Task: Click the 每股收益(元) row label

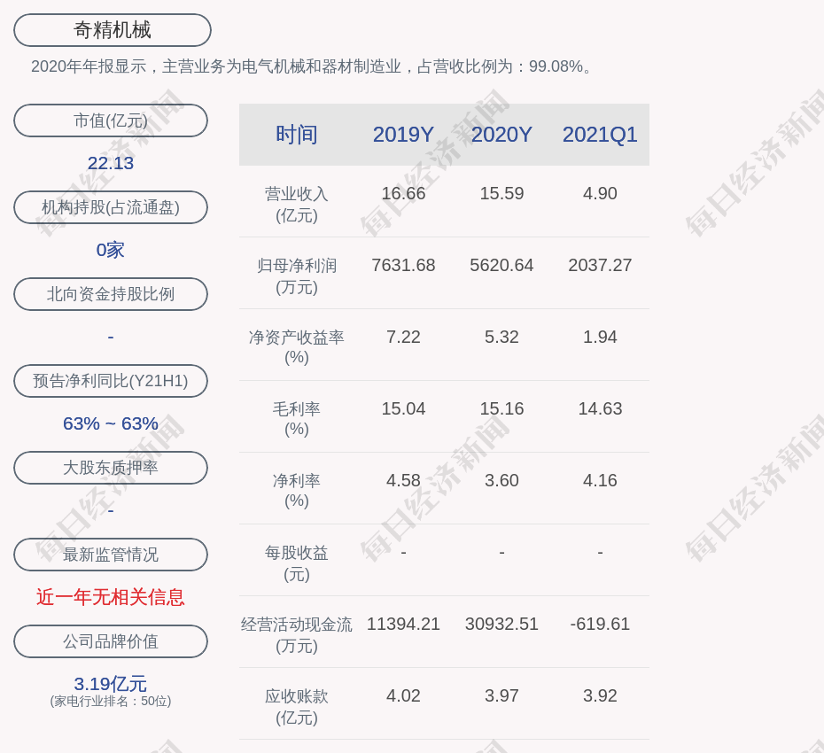Action: pyautogui.click(x=297, y=563)
